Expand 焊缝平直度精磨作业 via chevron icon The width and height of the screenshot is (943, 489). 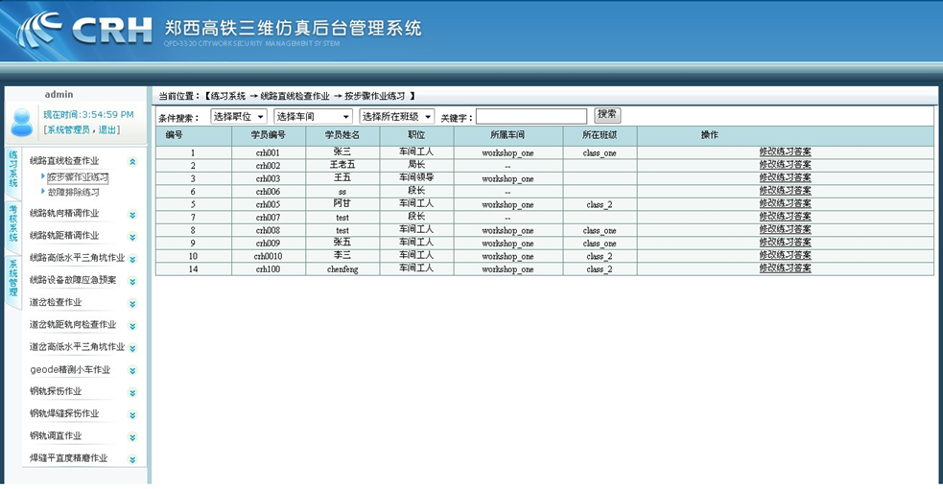tap(132, 460)
